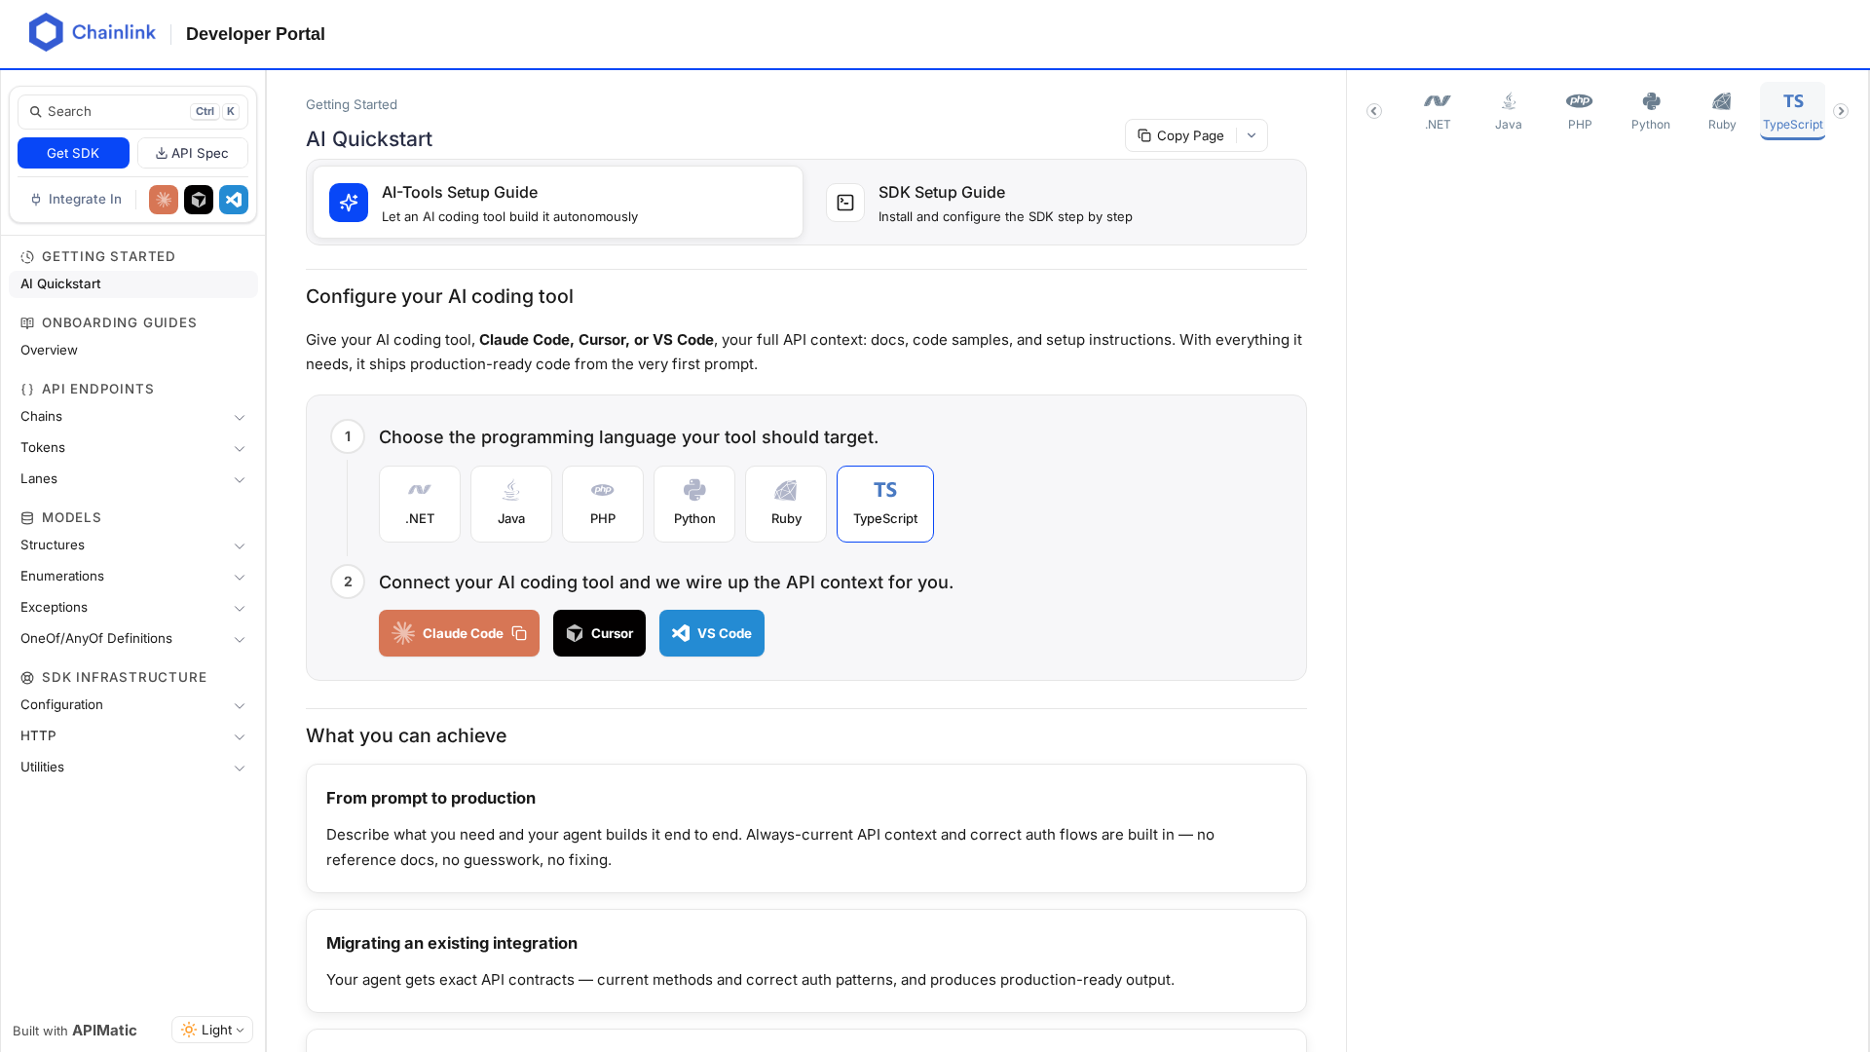
Task: Click the APIMatic link in footer
Action: (104, 1031)
